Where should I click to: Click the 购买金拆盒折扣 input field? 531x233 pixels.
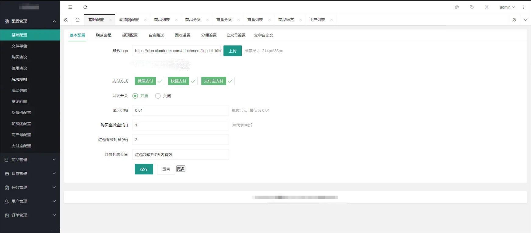180,125
